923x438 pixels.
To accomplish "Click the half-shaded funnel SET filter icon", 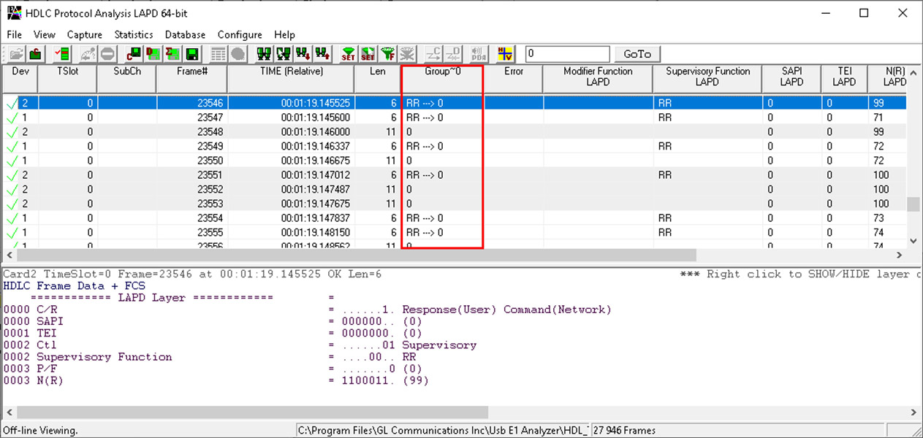I will [x=368, y=54].
